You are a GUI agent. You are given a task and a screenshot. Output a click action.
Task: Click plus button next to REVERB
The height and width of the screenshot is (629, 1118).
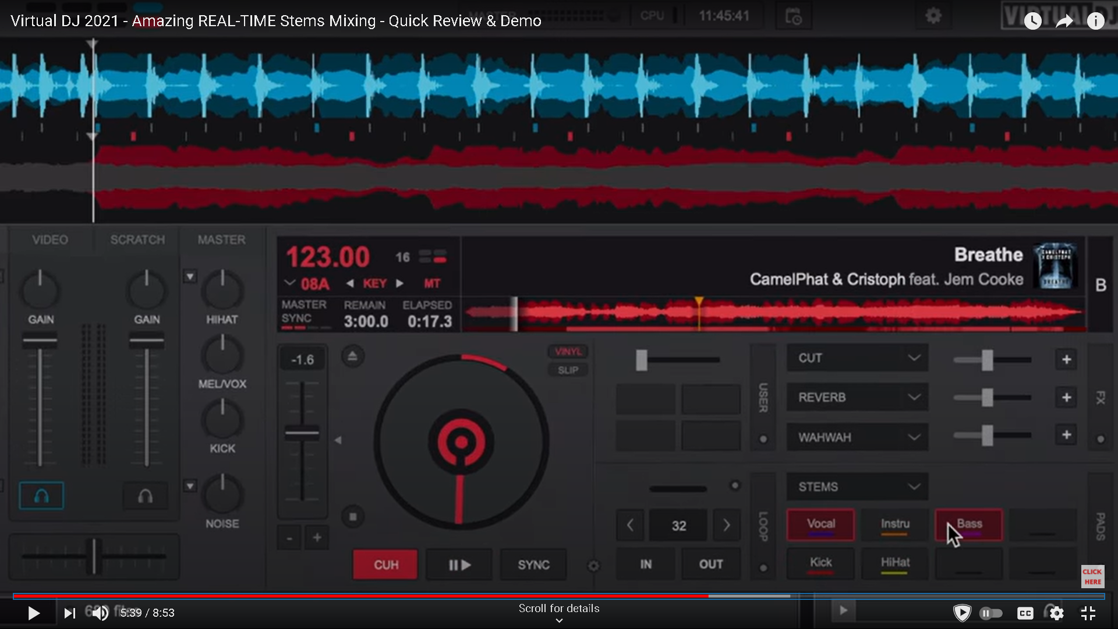tap(1066, 397)
